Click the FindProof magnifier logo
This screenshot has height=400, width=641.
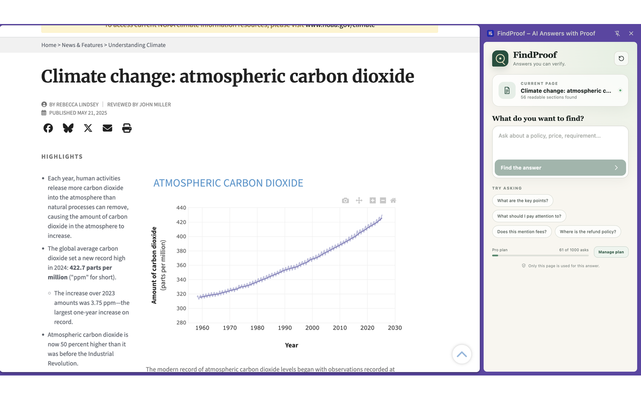[x=500, y=58]
